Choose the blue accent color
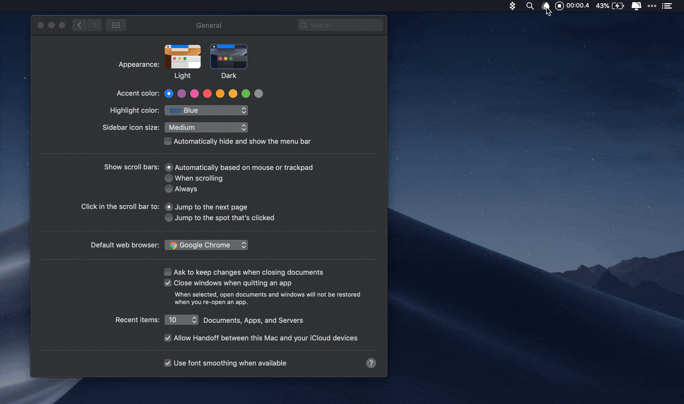Screen dimensions: 684x404 [169, 94]
